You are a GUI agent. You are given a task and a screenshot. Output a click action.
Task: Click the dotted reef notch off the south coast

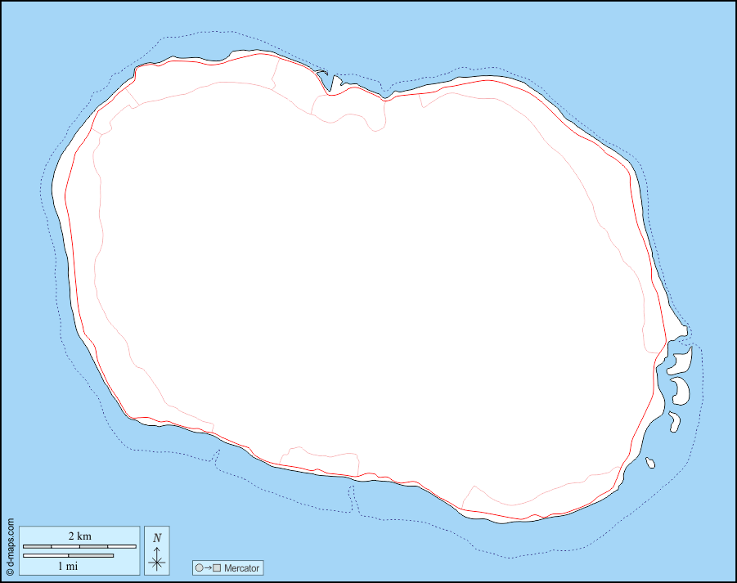coord(353,499)
